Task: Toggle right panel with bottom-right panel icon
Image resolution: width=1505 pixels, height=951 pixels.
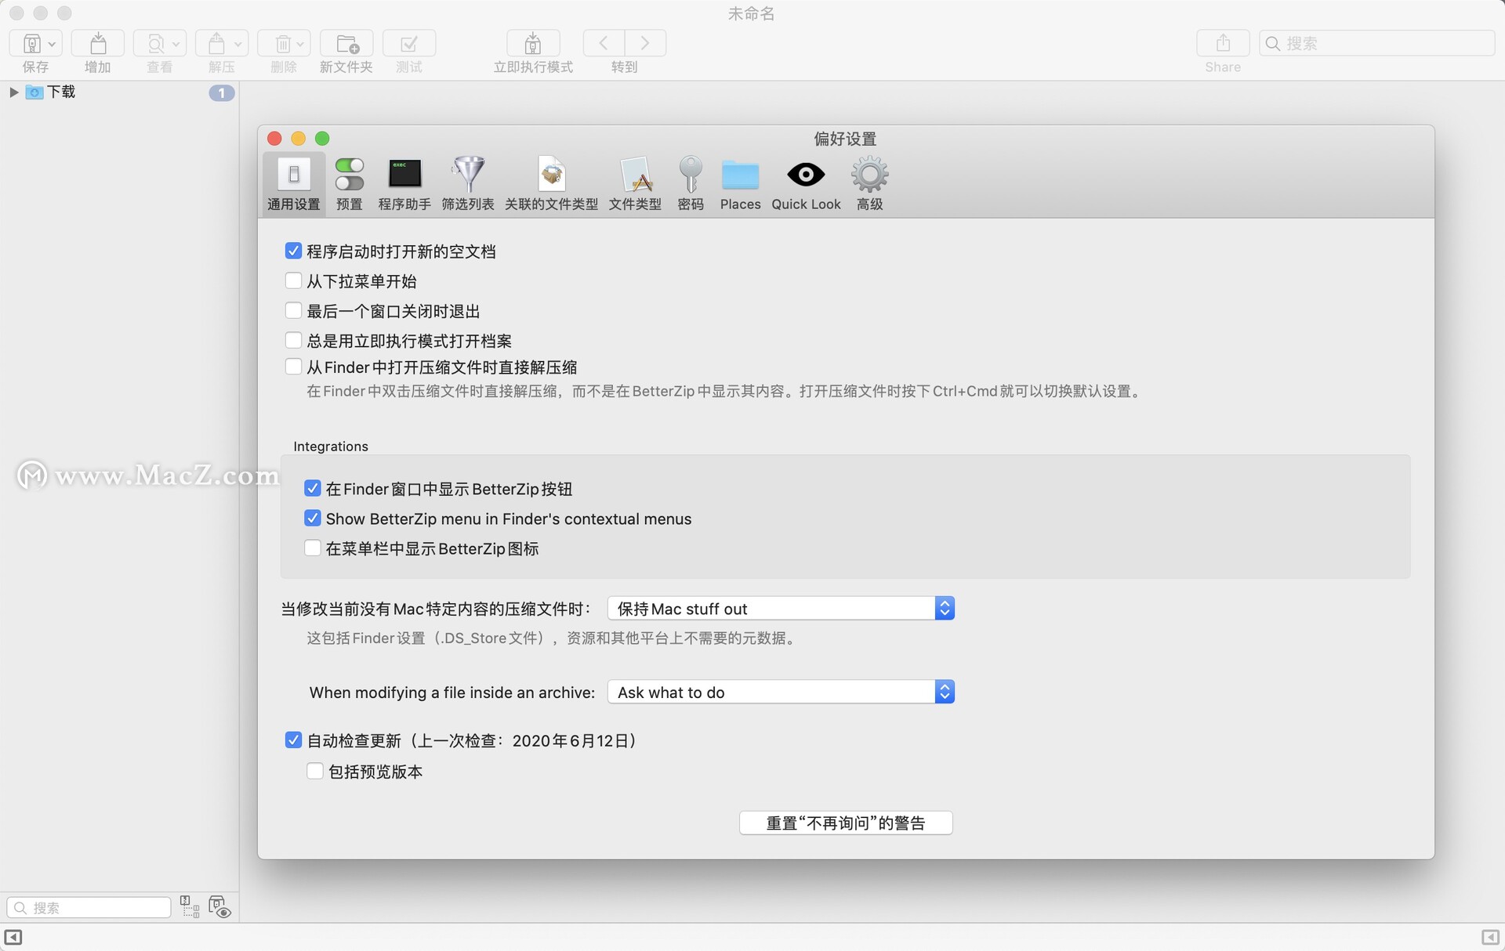Action: [1490, 937]
